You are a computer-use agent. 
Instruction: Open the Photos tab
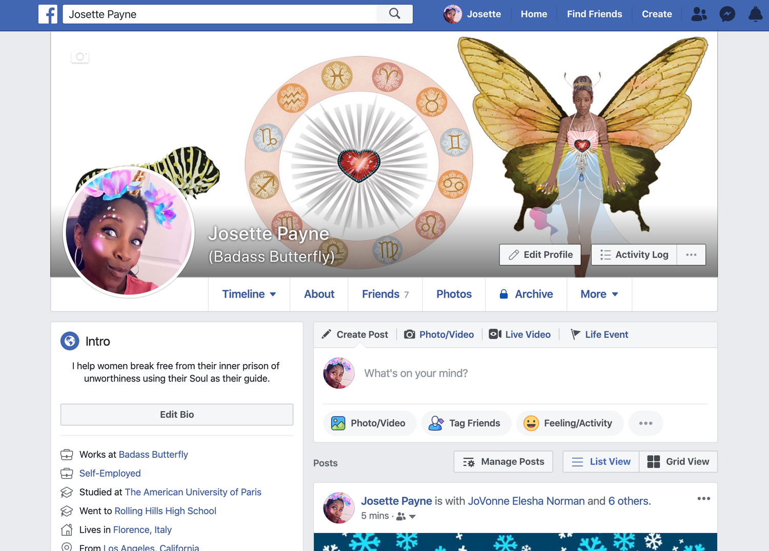tap(454, 294)
